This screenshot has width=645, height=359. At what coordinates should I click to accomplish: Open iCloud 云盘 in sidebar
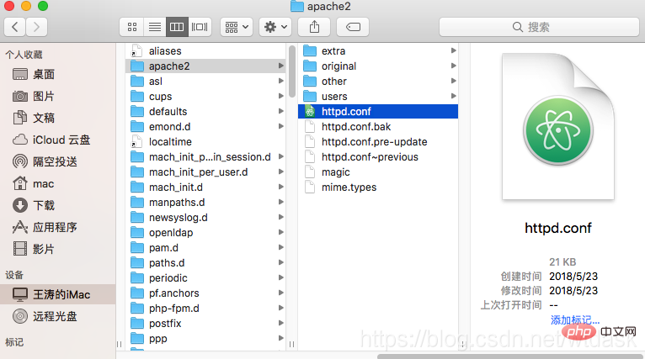61,140
